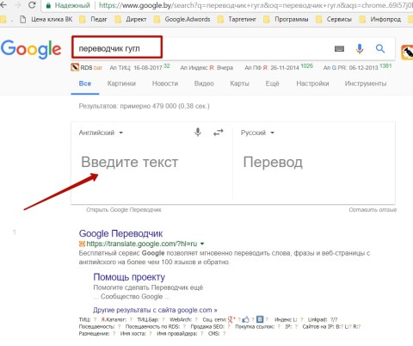Click the Ап Индекс Я entry in RDS bar
Viewport: 413px width, 346px height.
(206, 68)
